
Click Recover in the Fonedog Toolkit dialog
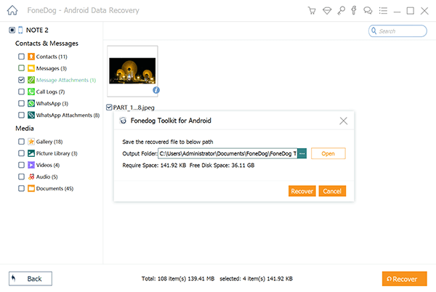pos(302,191)
